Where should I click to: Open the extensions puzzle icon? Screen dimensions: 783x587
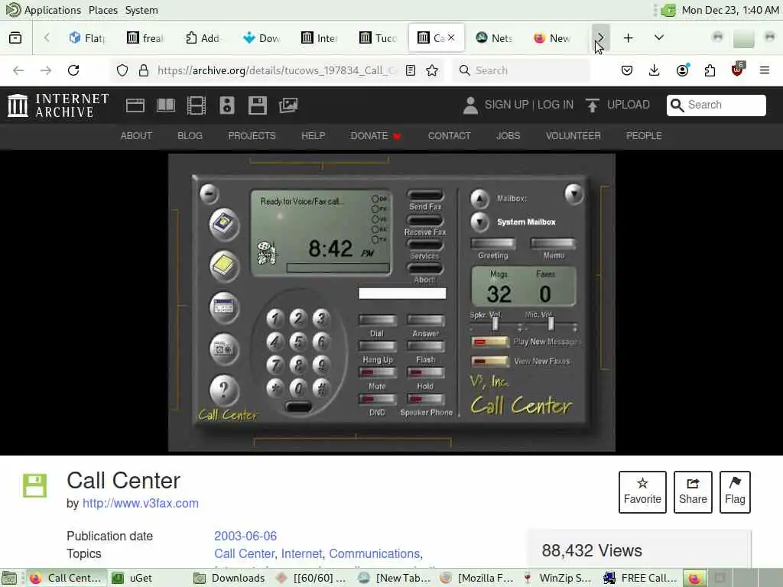(710, 70)
